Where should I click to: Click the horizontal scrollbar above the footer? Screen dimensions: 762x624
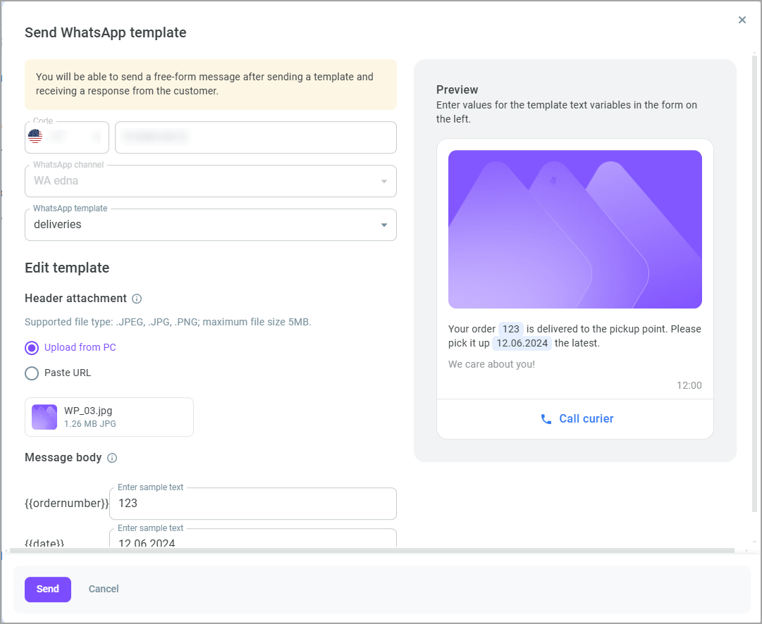(x=371, y=551)
